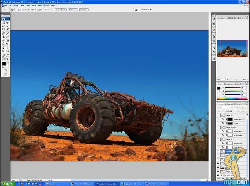Select the Shape tool
This screenshot has height=186, width=250.
point(7,51)
